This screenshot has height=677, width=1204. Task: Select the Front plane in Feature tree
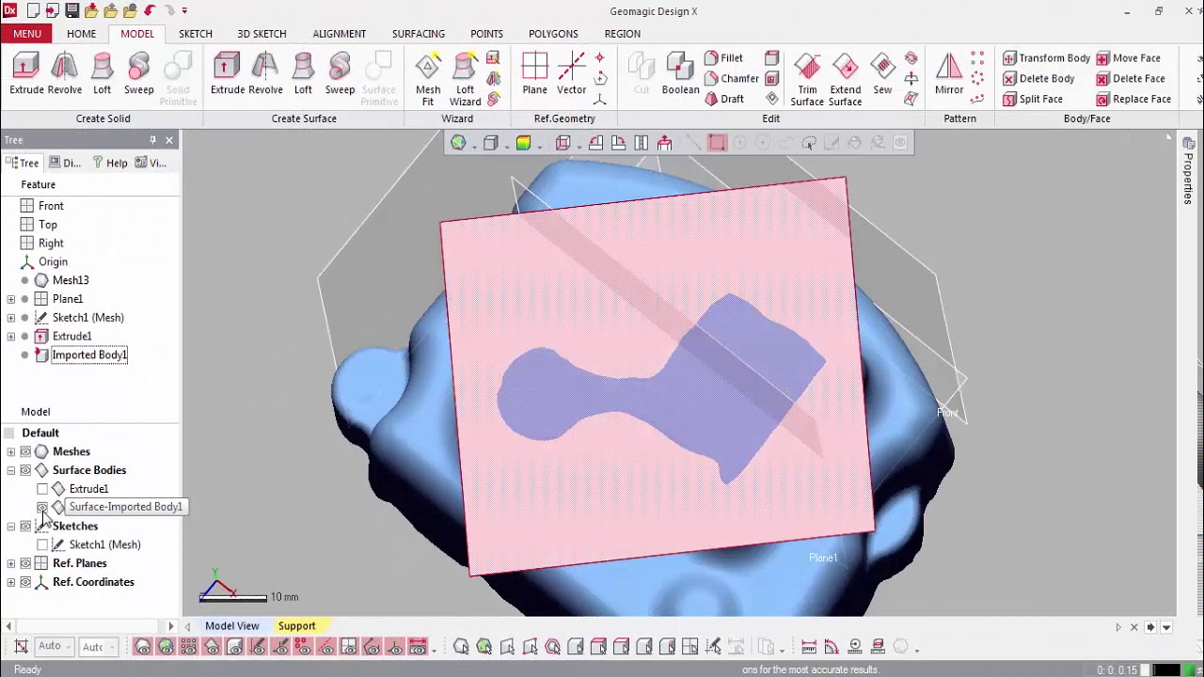coord(51,206)
